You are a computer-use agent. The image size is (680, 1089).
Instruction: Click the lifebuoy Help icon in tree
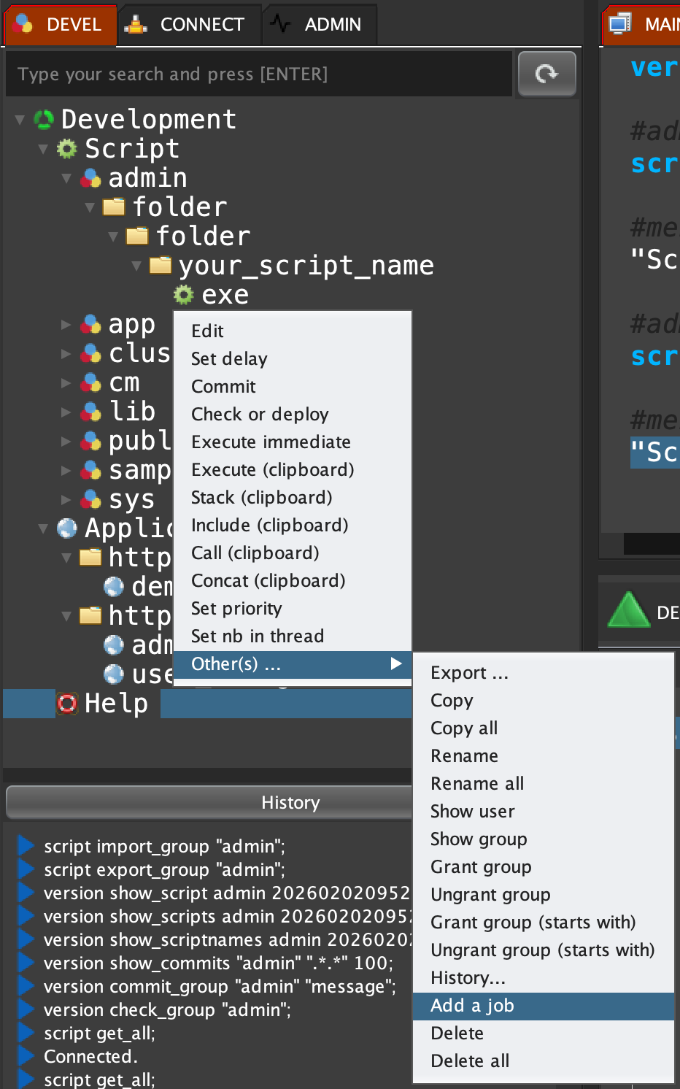(67, 704)
